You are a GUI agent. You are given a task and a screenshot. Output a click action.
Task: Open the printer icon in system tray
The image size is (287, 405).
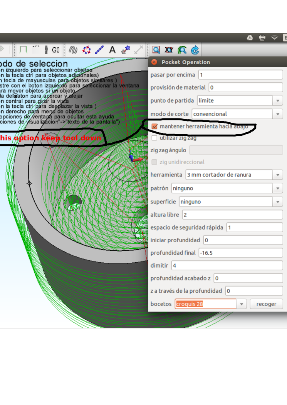(x=262, y=38)
